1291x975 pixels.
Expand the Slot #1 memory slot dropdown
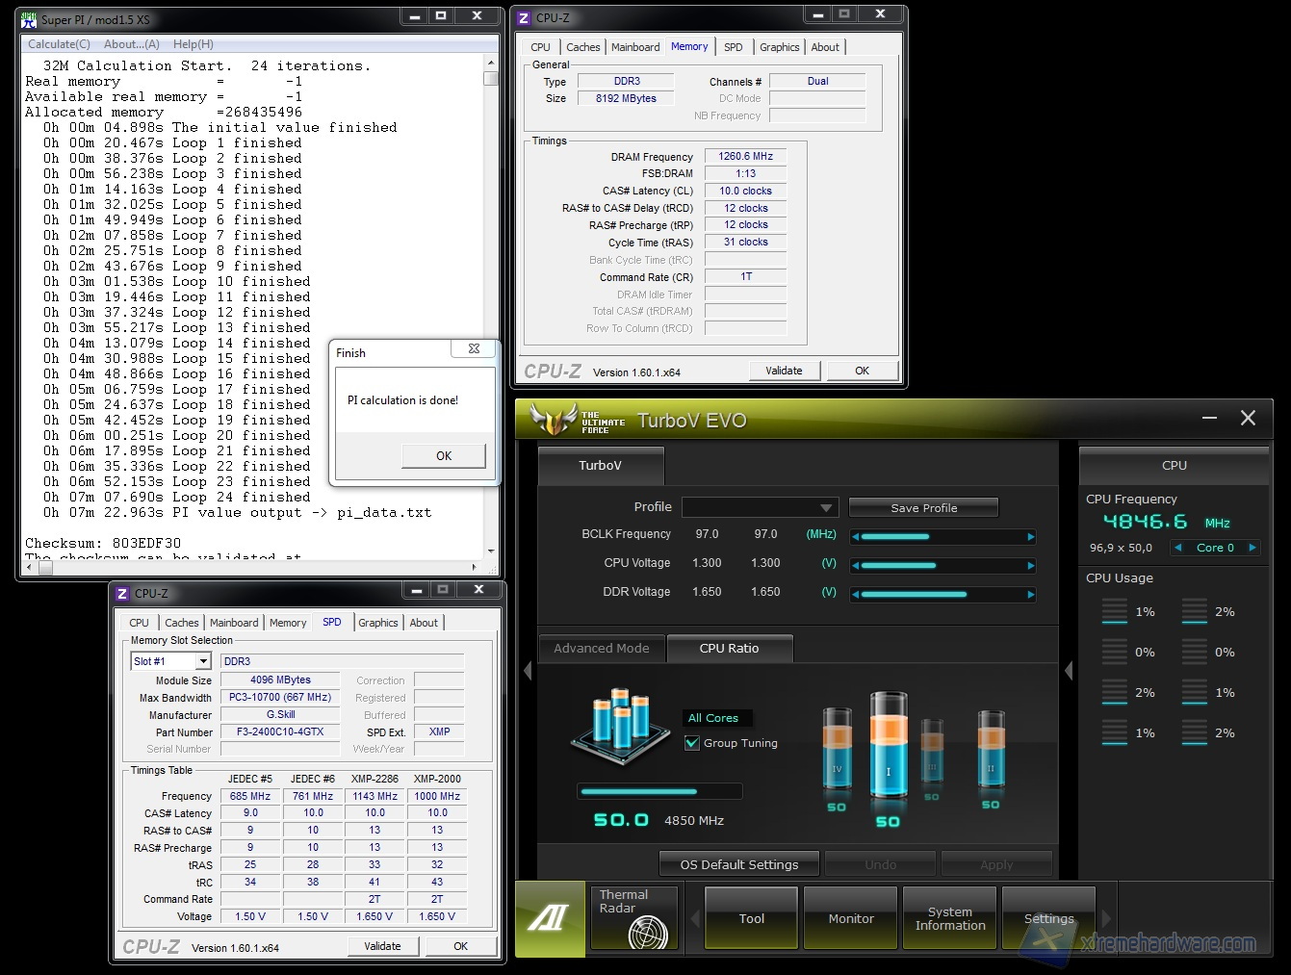pyautogui.click(x=203, y=661)
